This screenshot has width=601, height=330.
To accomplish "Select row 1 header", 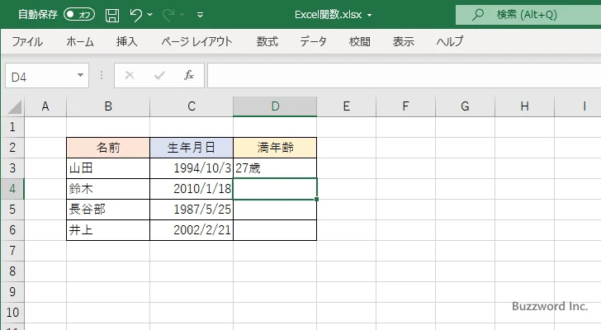I will click(12, 127).
